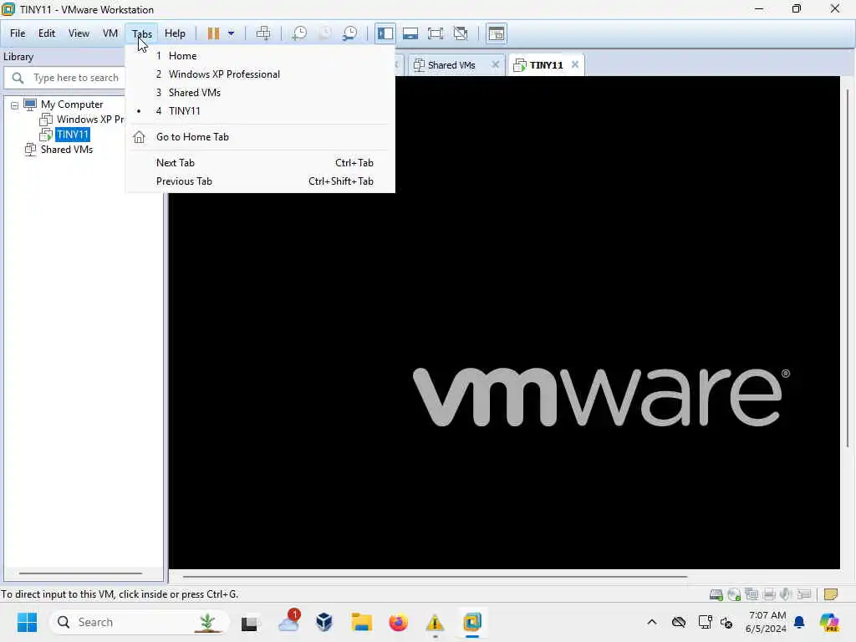Open Copilot preview from the taskbar
This screenshot has width=856, height=642.
coord(828,622)
